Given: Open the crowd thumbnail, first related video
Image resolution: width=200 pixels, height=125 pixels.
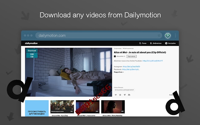Looking at the screenshot, I should tap(62, 107).
